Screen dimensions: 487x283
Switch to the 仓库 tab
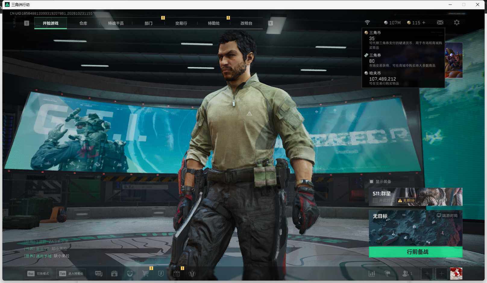[83, 23]
